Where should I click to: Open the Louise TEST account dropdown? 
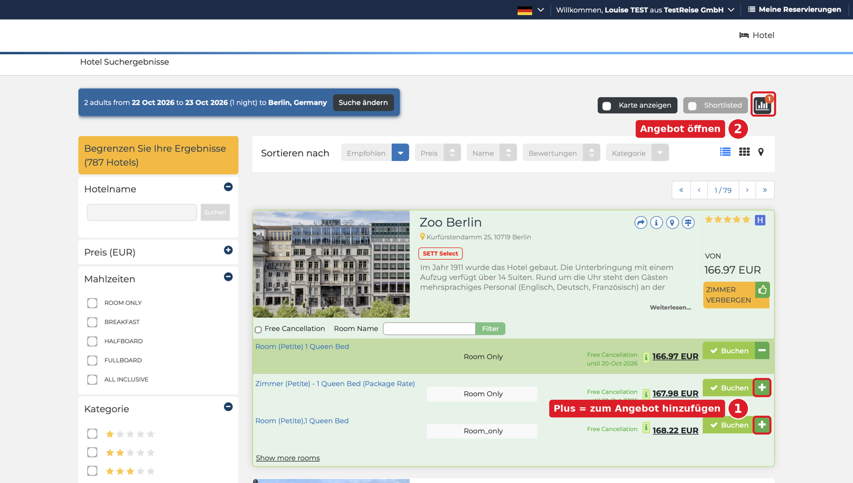731,10
